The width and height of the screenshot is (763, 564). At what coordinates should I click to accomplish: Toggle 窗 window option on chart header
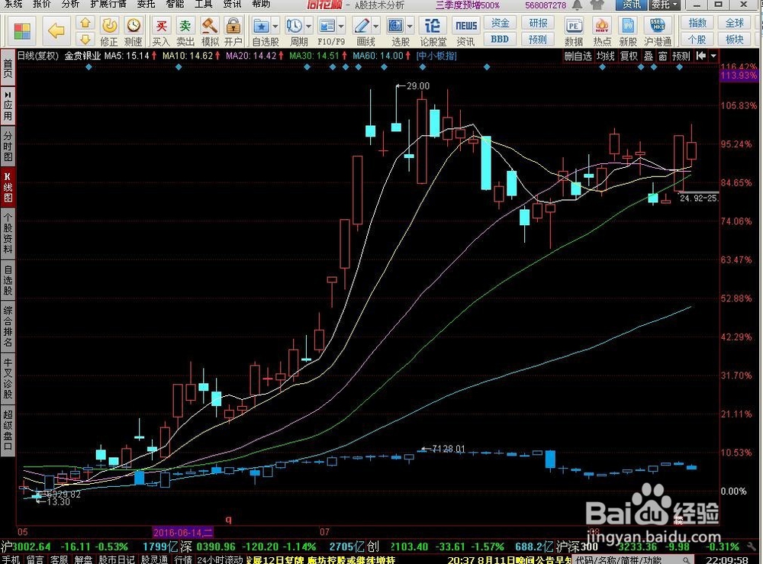tap(663, 56)
